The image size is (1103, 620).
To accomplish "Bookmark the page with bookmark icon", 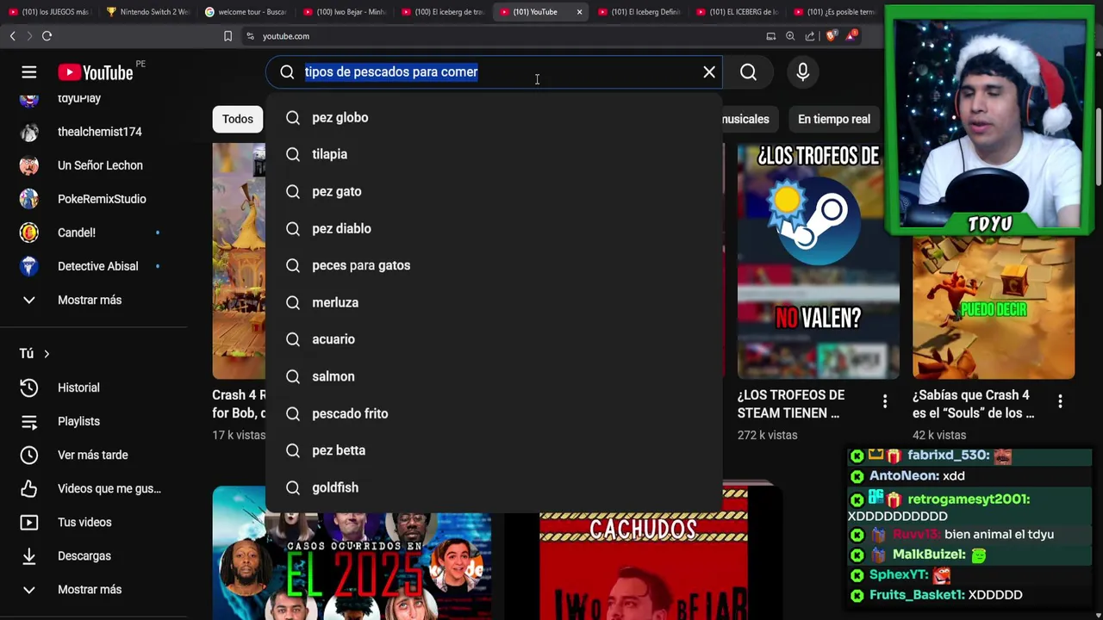I will [x=227, y=36].
